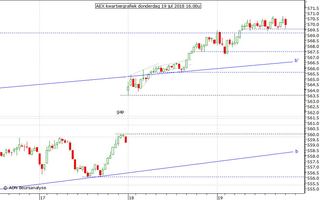
Task: Click the 560.5 price axis label
Action: tap(313, 129)
